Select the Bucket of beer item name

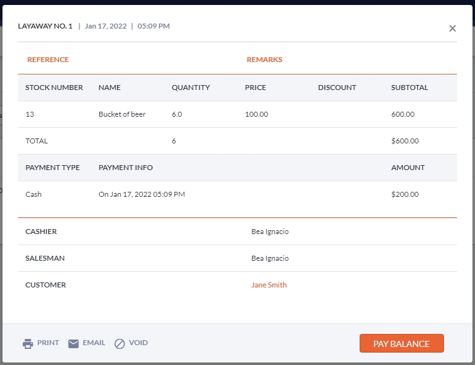pyautogui.click(x=122, y=114)
